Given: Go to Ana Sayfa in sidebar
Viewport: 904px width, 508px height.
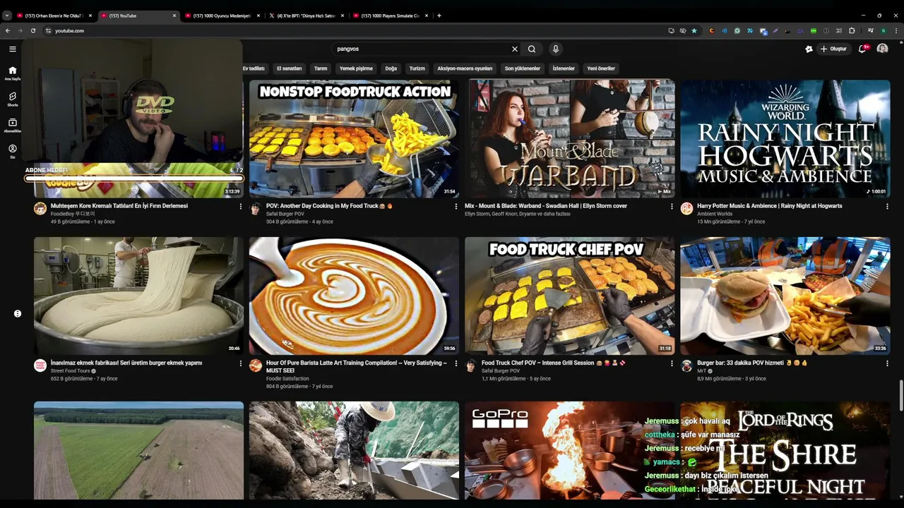Looking at the screenshot, I should pyautogui.click(x=13, y=73).
